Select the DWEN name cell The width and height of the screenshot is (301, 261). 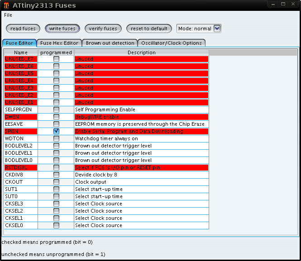pos(21,117)
